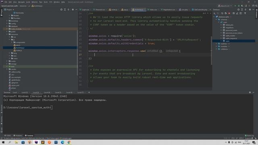Click the status bar tool windows toggle icon
This screenshot has height=145, width=258.
click(2, 138)
